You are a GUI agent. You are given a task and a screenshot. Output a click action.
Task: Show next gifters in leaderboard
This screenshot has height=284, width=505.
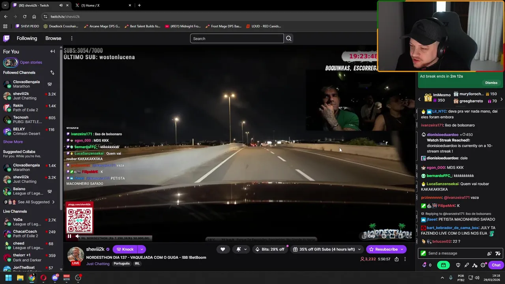[x=501, y=99]
